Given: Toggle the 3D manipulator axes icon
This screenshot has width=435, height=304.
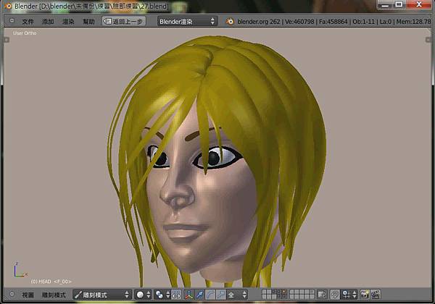Looking at the screenshot, I should (x=189, y=295).
